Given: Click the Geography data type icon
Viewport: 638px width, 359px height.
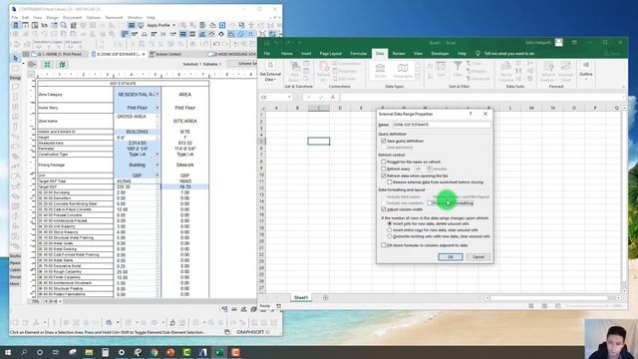Looking at the screenshot, I should click(403, 70).
